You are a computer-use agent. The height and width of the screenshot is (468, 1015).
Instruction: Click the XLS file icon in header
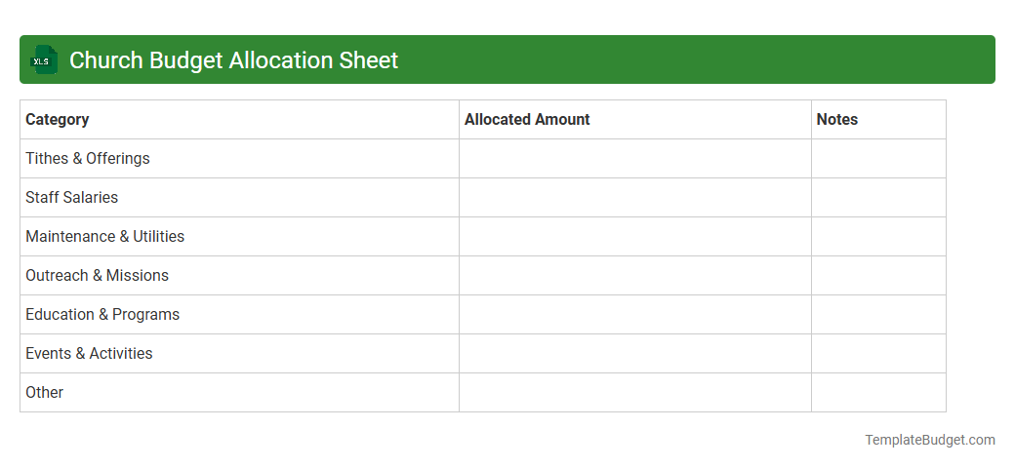(43, 60)
